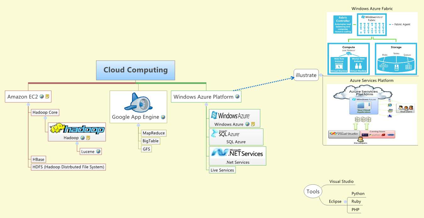Image resolution: width=424 pixels, height=218 pixels.
Task: Open the globe hyperlink icon beside Amazon EC2
Action: coord(42,97)
